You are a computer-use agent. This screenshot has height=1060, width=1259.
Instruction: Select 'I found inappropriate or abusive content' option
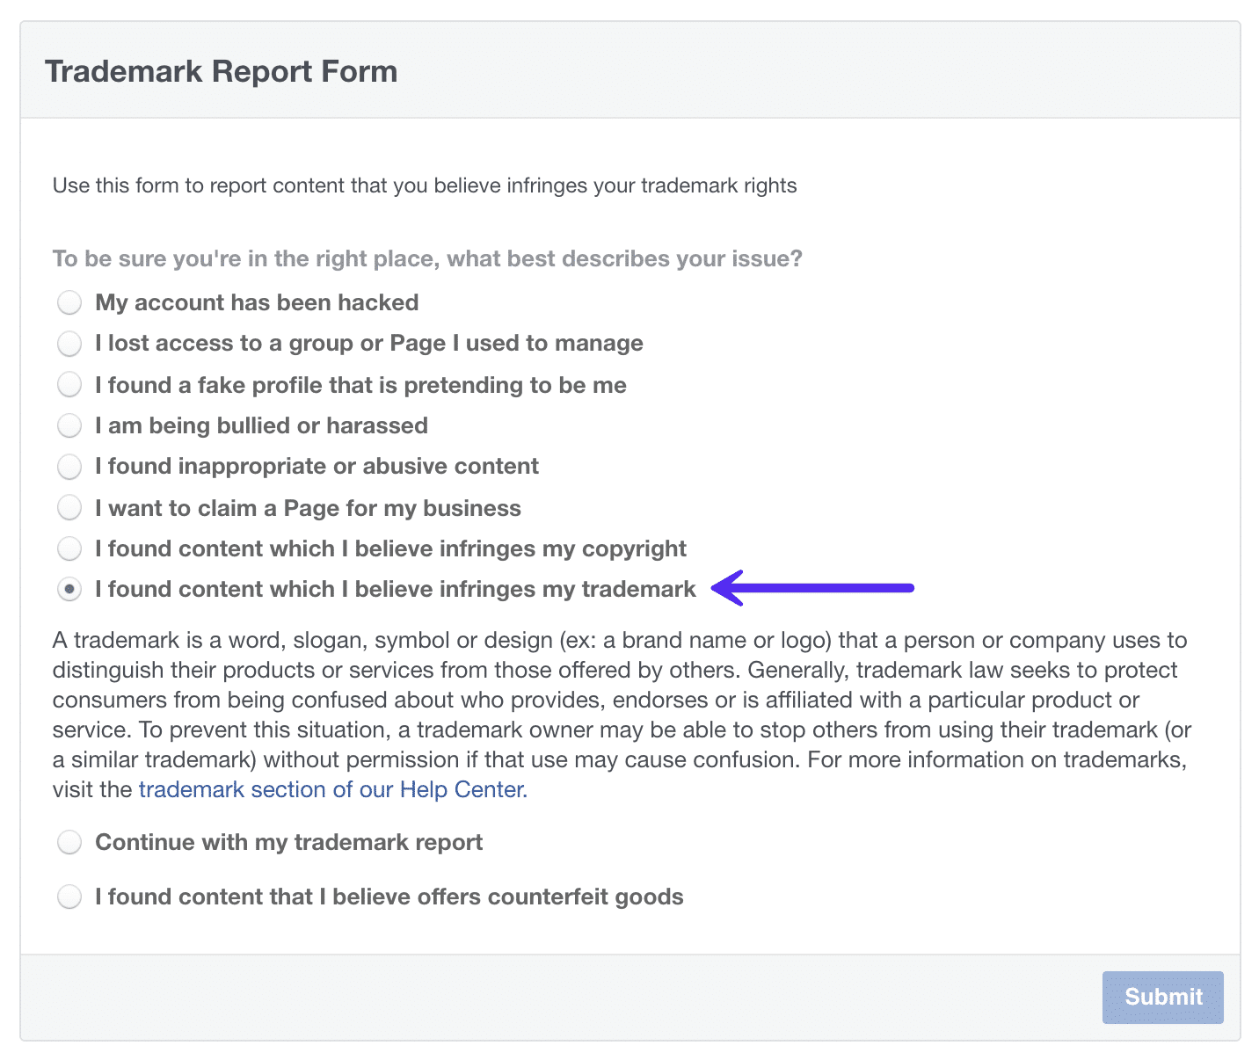coord(69,467)
